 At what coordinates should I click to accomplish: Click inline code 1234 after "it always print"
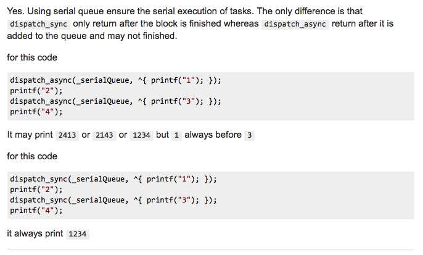point(78,235)
